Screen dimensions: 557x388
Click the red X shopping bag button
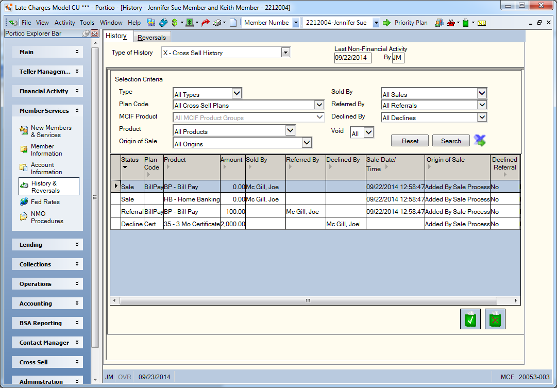click(495, 319)
